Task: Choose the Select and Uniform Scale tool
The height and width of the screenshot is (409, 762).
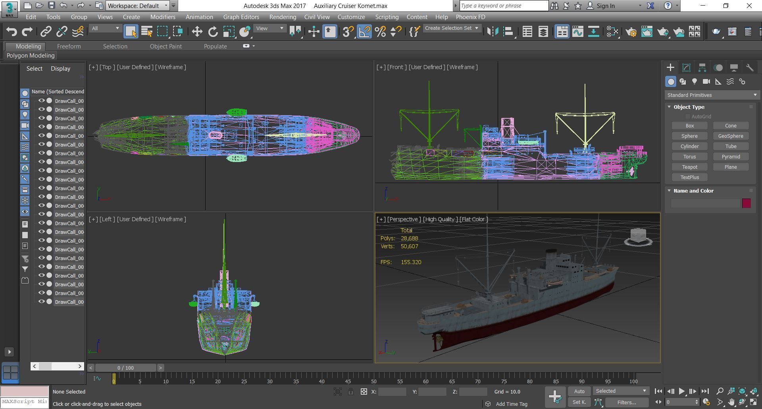Action: click(x=229, y=32)
